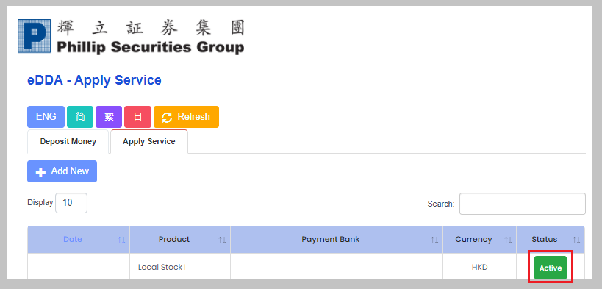602x289 pixels.
Task: Switch language to ENG
Action: click(46, 117)
